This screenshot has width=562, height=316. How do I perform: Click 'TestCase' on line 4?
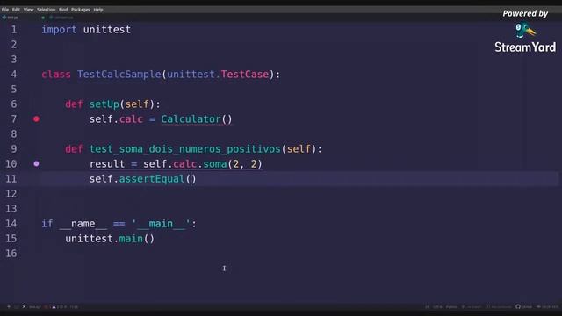click(x=244, y=74)
